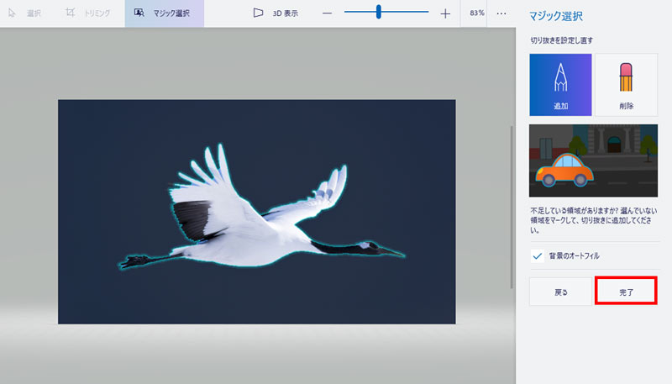Click the orange car tutorial thumbnail

coord(593,160)
